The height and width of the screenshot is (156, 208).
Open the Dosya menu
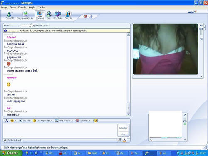click(4, 7)
